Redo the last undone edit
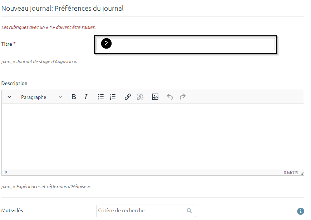This screenshot has height=220, width=311. 183,97
